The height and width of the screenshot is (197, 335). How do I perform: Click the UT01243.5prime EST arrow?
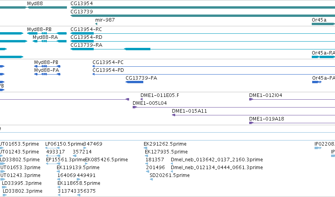(x=1, y=156)
